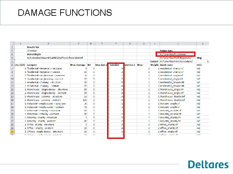Click the 'Weight' header cell
233x174 pixels.
pyautogui.click(x=155, y=65)
